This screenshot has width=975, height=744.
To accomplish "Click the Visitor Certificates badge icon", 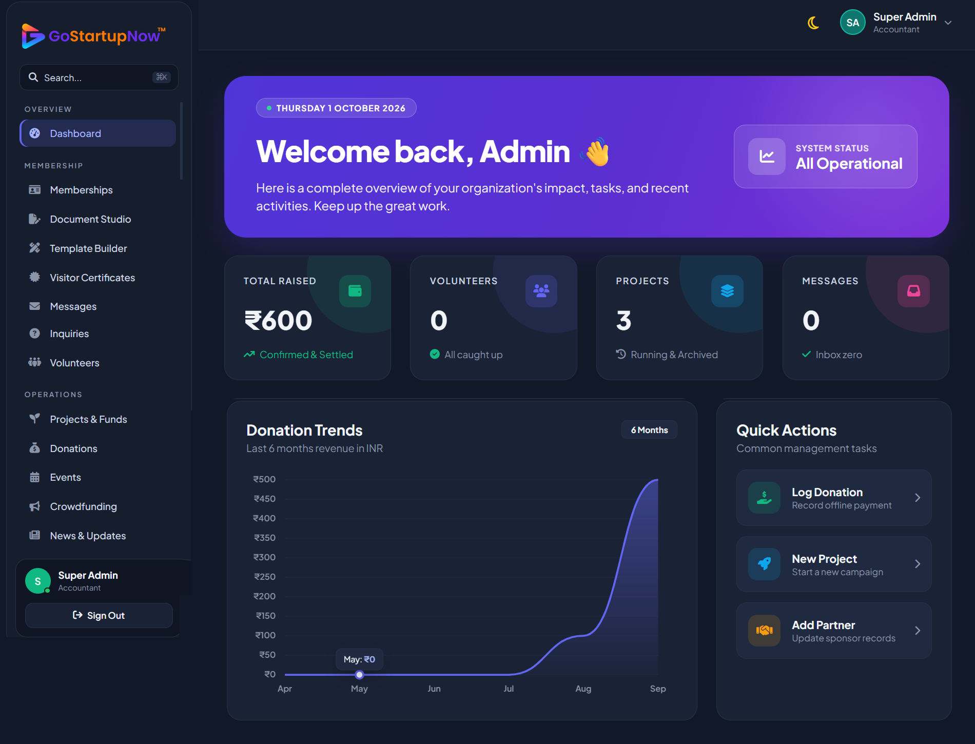I will [34, 277].
